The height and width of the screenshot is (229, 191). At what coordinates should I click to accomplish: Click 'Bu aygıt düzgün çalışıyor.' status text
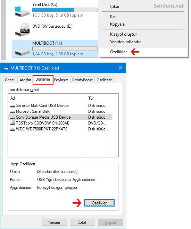pyautogui.click(x=58, y=187)
